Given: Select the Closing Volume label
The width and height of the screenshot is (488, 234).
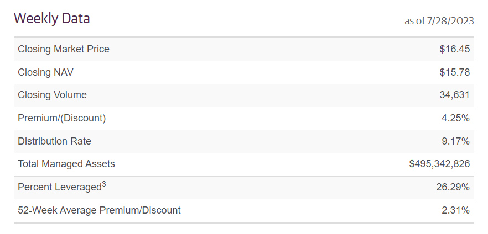Looking at the screenshot, I should pyautogui.click(x=52, y=95).
